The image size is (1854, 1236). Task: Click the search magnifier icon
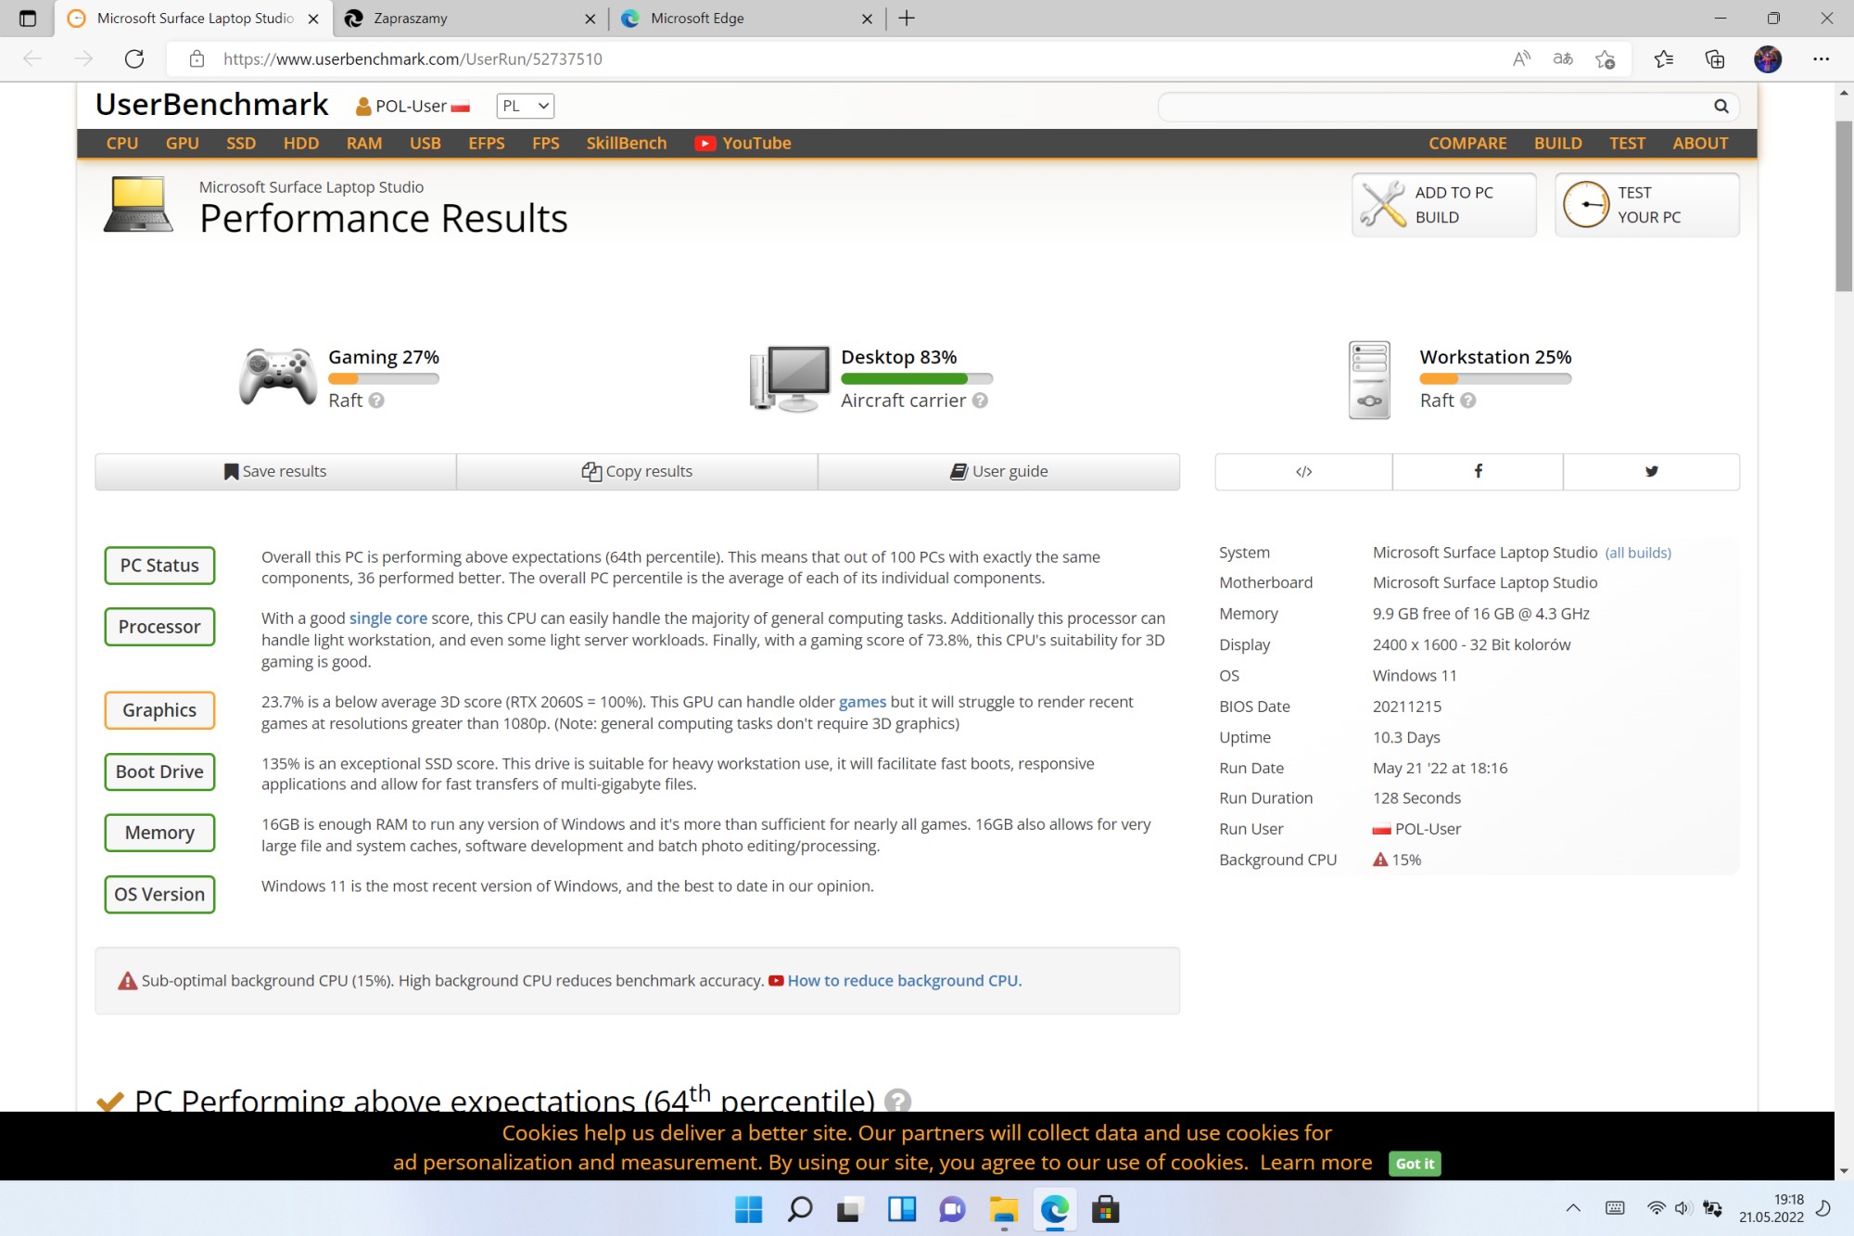tap(1721, 107)
